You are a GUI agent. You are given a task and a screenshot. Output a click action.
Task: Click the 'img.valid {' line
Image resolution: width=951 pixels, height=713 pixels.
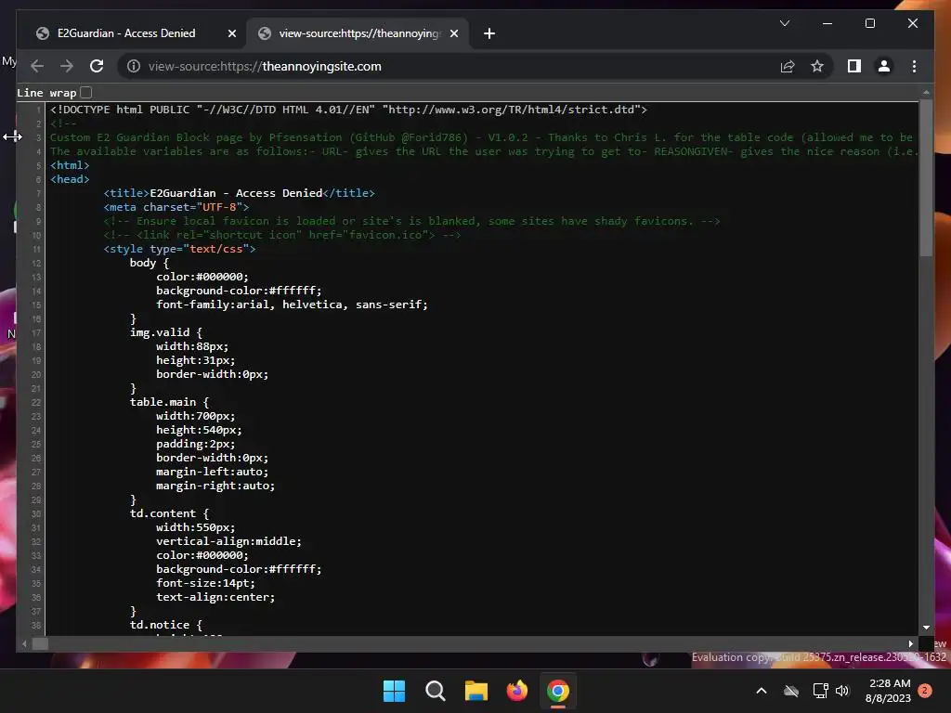[x=165, y=332]
